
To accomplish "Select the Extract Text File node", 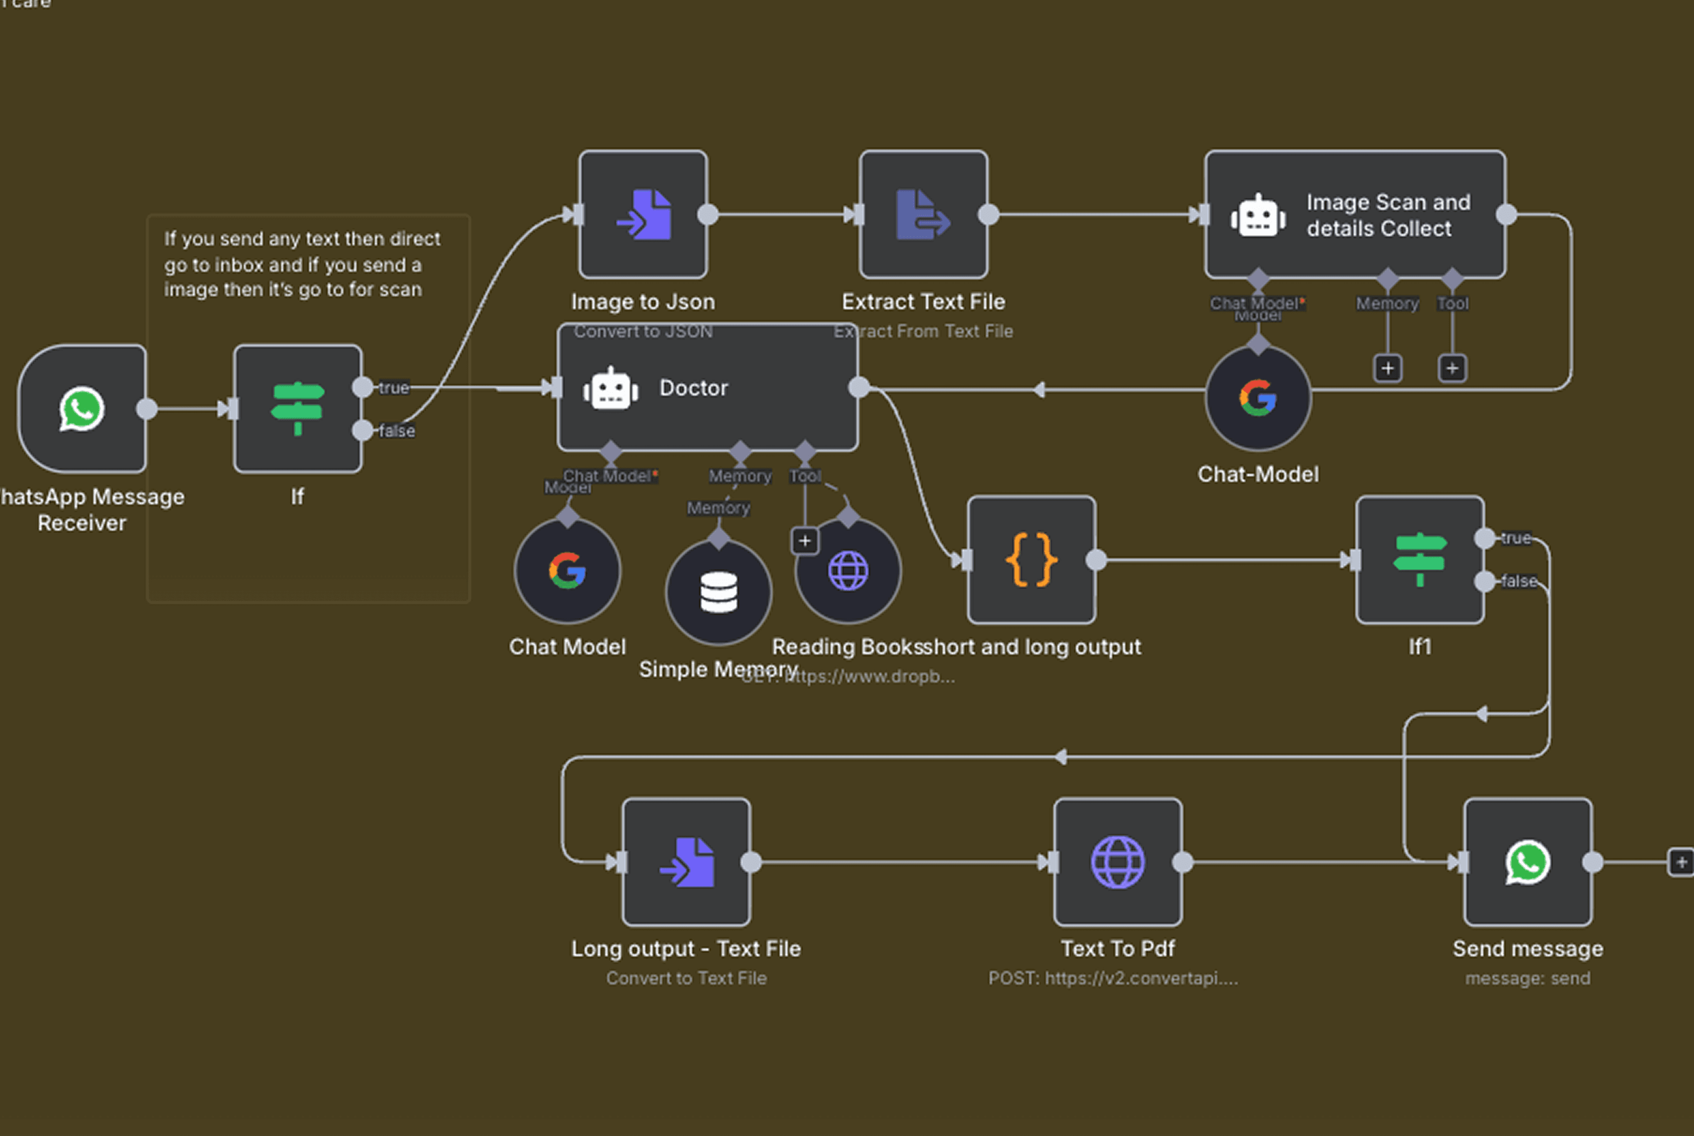I will (x=923, y=214).
